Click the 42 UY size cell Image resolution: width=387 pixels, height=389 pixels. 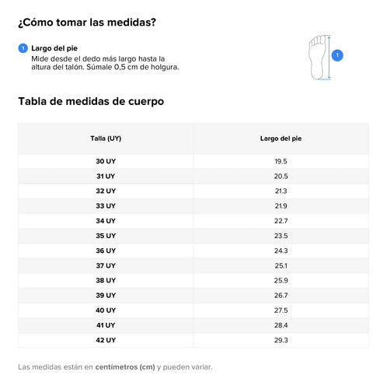point(106,340)
